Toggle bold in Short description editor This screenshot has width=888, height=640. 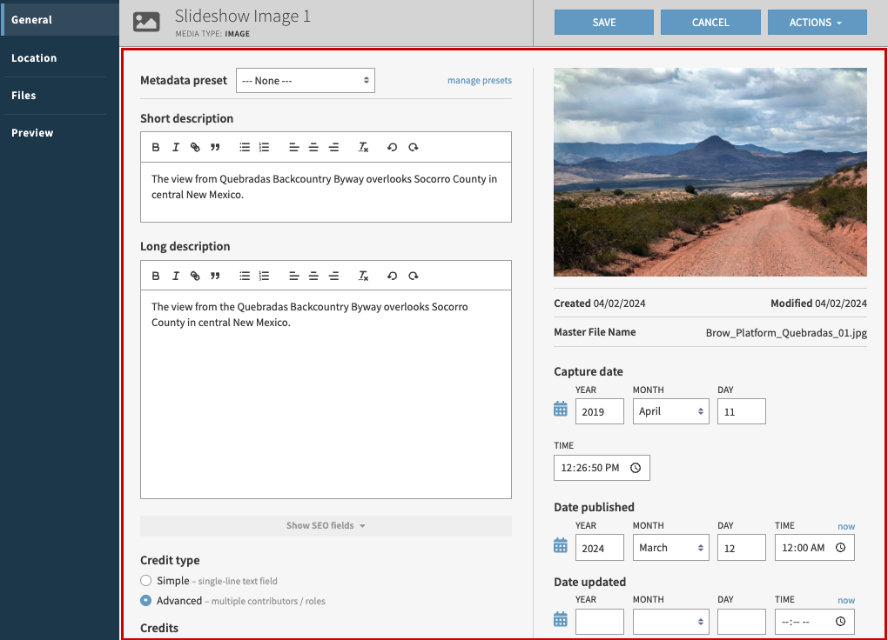[x=156, y=146]
